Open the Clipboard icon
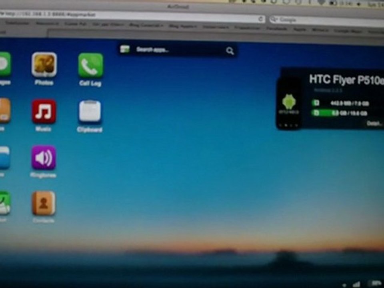 pos(90,111)
